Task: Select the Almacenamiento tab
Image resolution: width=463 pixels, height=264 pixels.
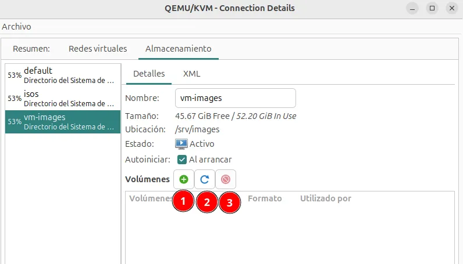Action: coord(178,49)
